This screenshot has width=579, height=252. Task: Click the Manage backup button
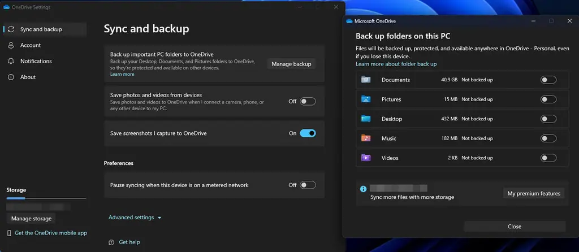pyautogui.click(x=291, y=64)
